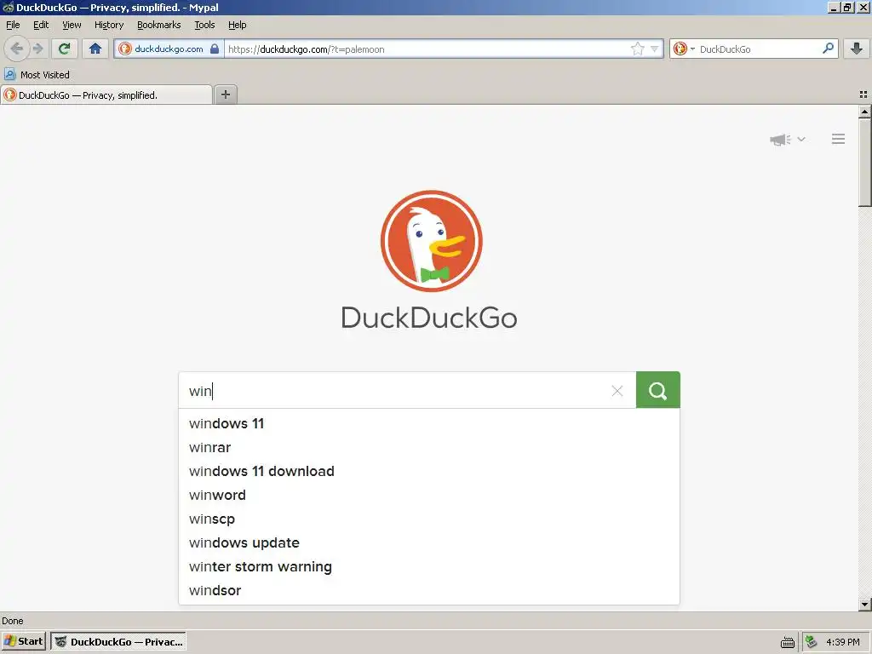Select the DuckDuckGo taskbar window button
872x654 pixels.
pos(118,642)
